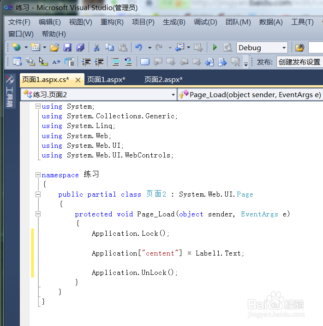Open the 帮助(H) menu
This screenshot has height=326, width=323.
click(x=54, y=34)
